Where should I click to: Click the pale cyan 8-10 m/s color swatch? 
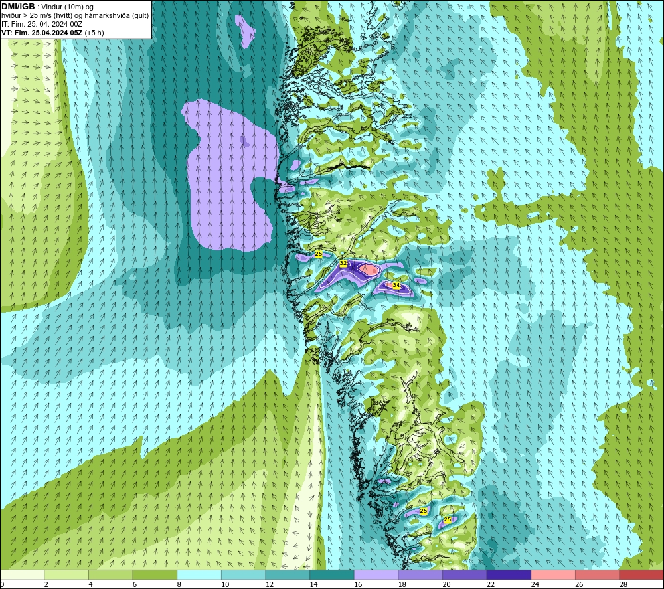(x=199, y=574)
